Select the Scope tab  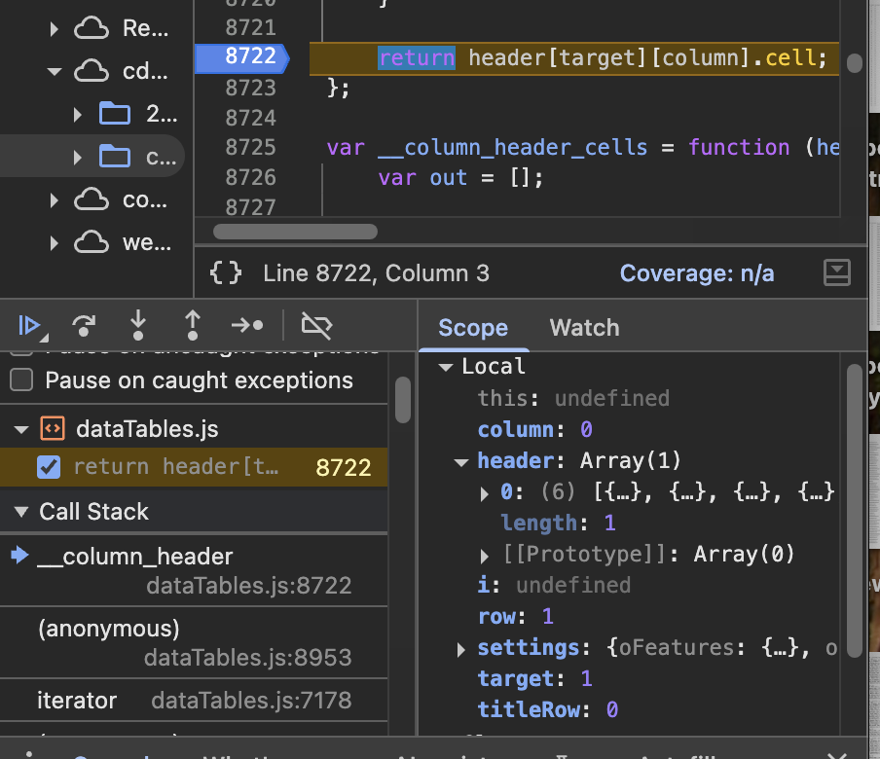pyautogui.click(x=473, y=328)
